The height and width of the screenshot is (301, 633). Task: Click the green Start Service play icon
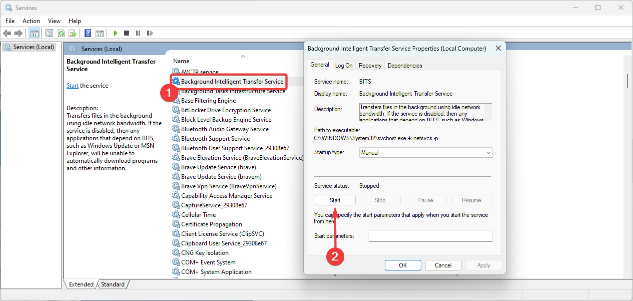115,33
